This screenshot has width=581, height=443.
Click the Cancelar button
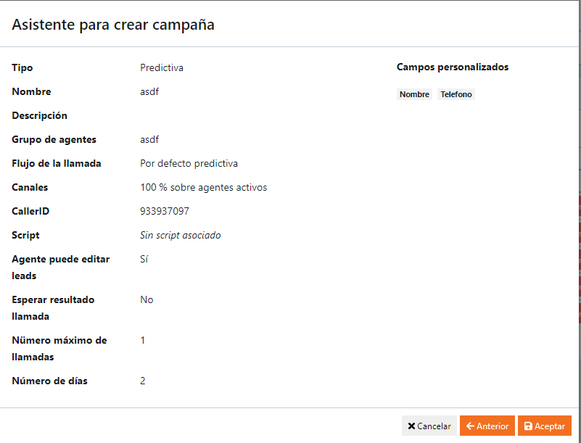coord(429,426)
